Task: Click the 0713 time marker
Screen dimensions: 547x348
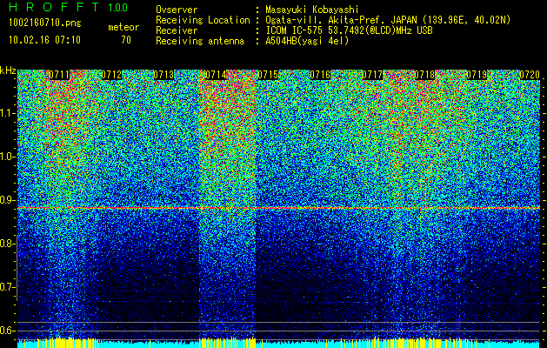Action: point(163,75)
